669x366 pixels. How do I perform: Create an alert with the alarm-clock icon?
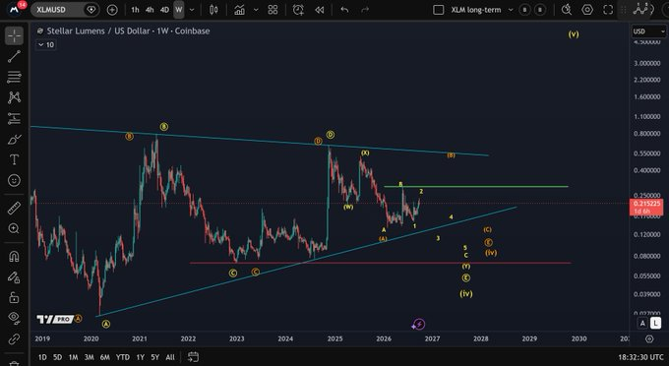(x=298, y=10)
